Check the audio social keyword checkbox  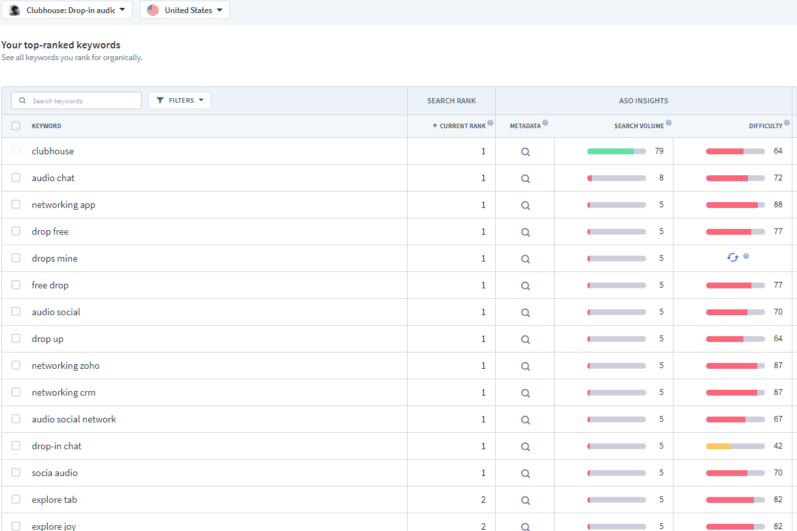pos(16,312)
